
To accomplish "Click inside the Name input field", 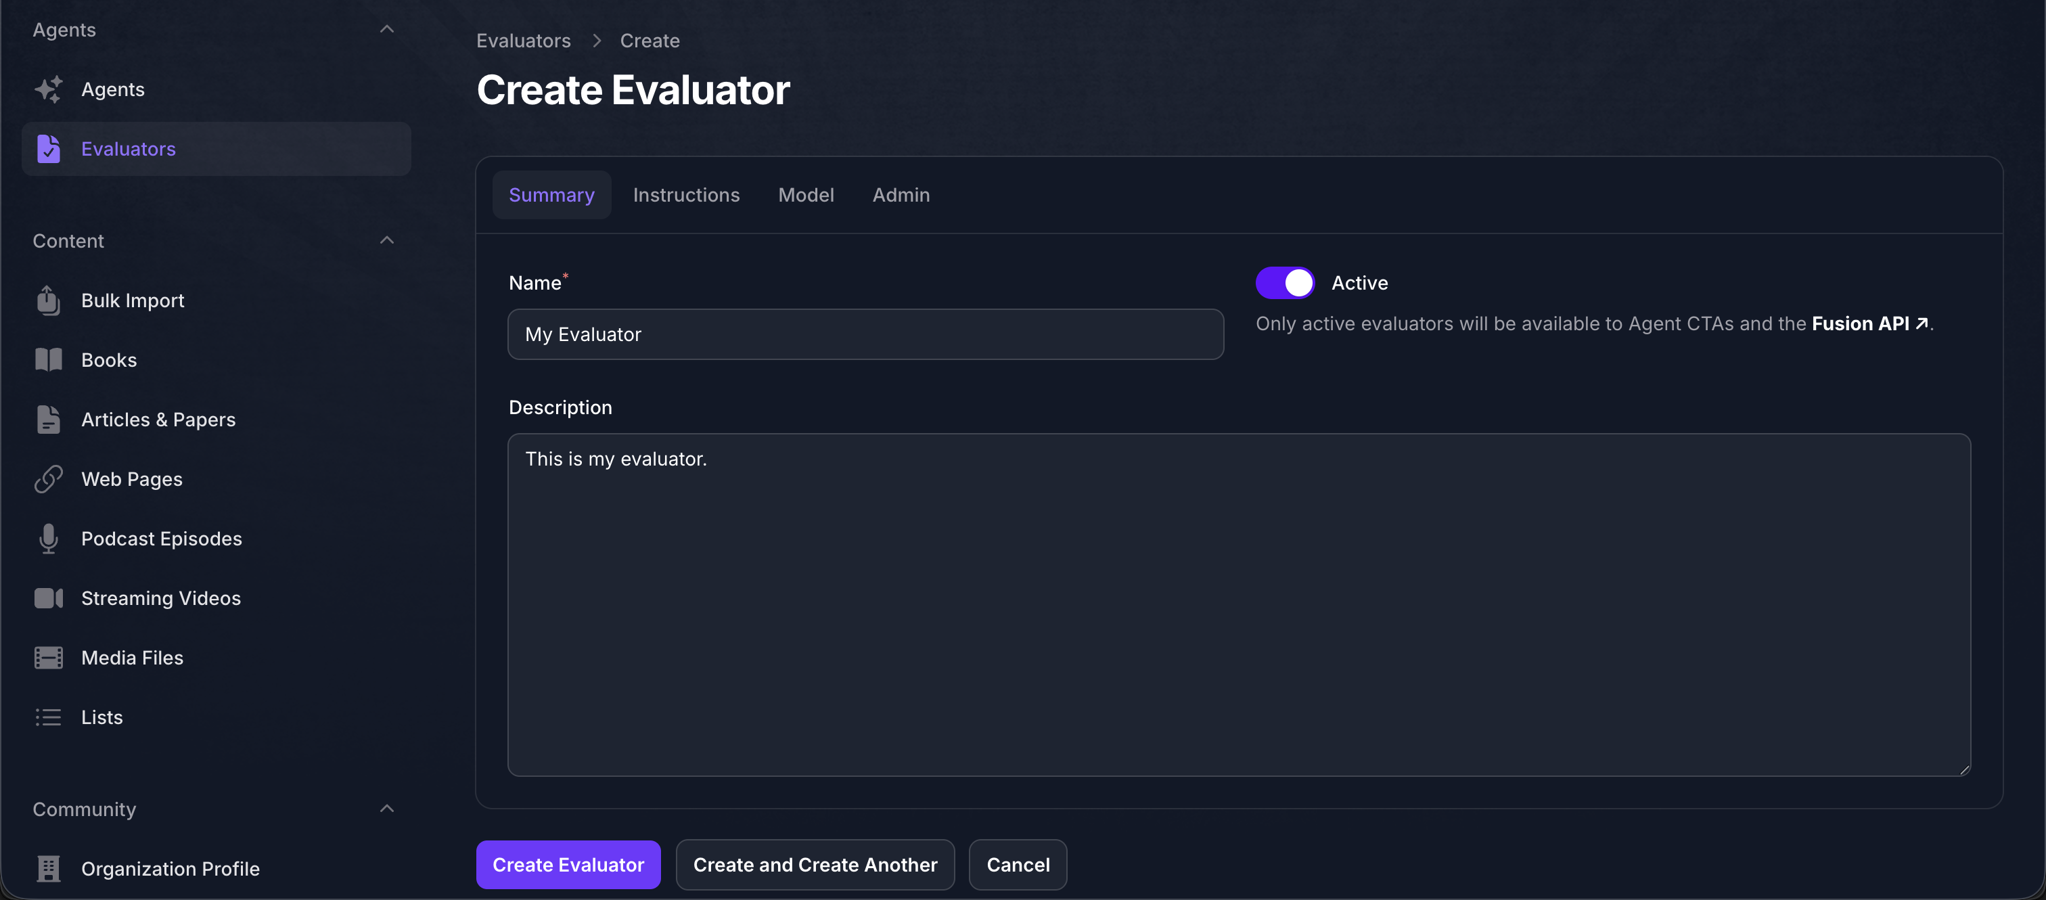I will pyautogui.click(x=865, y=334).
